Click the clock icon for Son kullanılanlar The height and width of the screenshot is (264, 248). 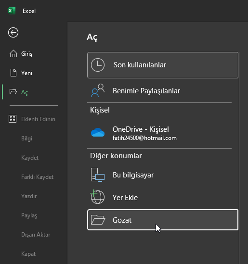pyautogui.click(x=98, y=65)
